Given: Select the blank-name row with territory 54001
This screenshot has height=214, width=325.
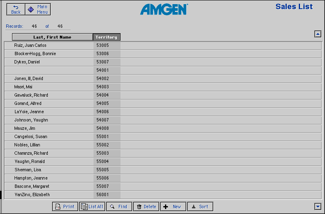Looking at the screenshot, I should pyautogui.click(x=163, y=71).
